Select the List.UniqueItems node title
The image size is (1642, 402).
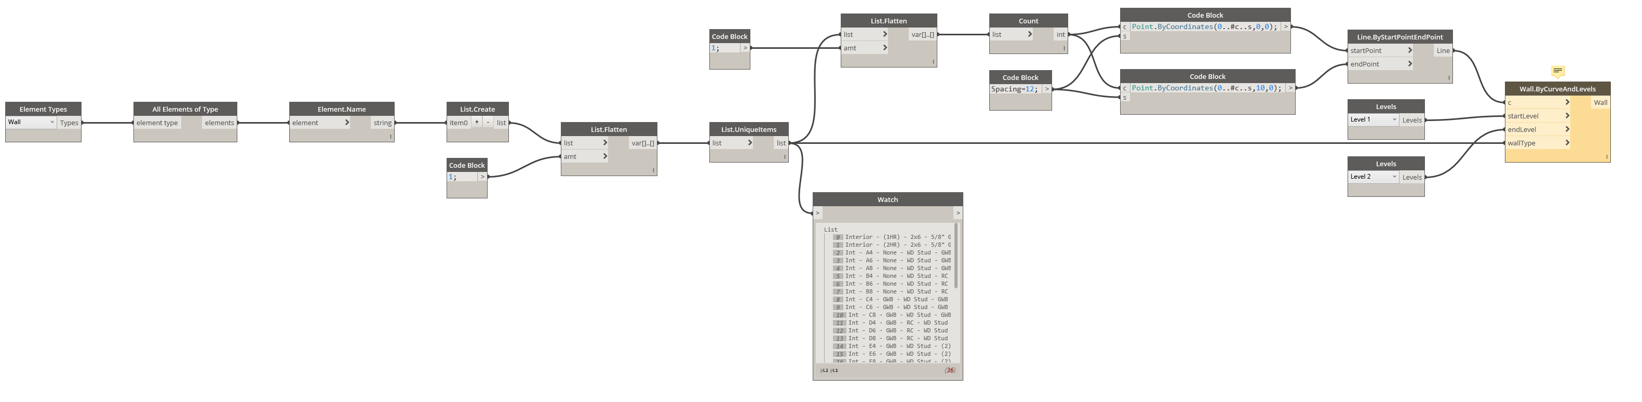click(749, 129)
